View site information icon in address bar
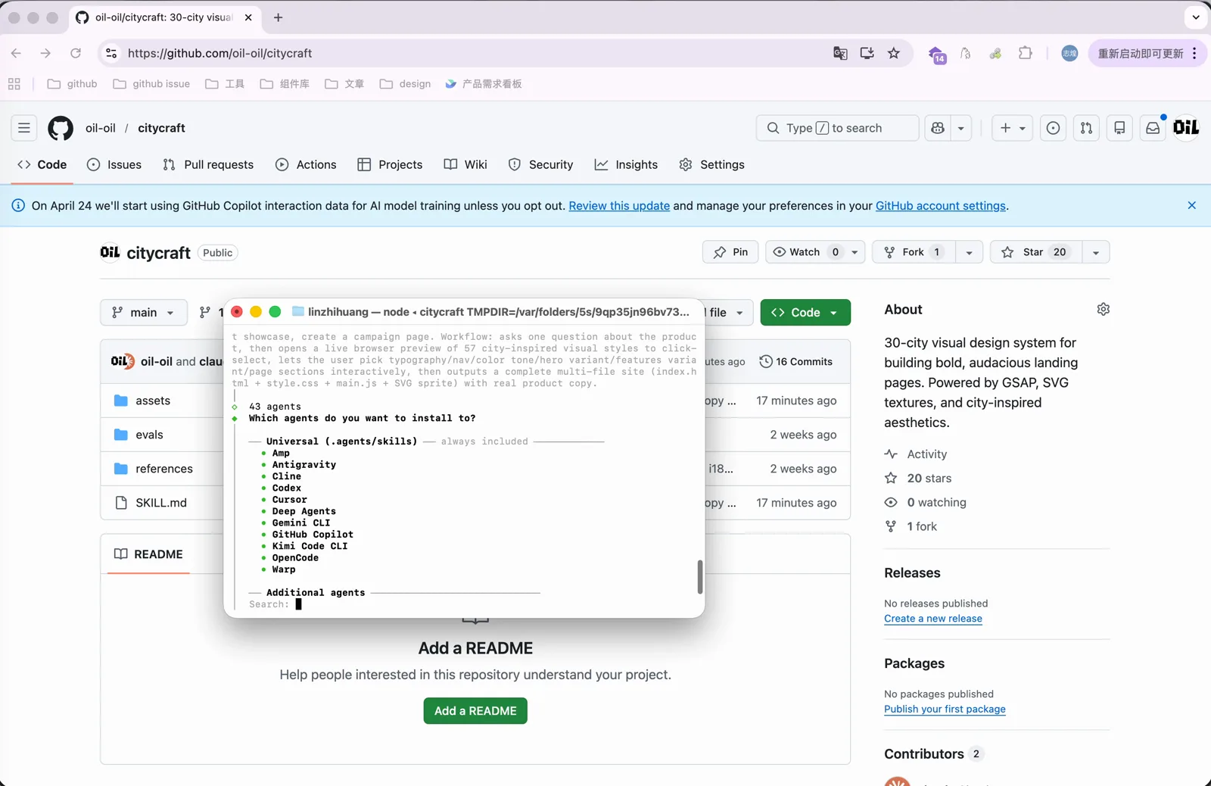 point(111,53)
